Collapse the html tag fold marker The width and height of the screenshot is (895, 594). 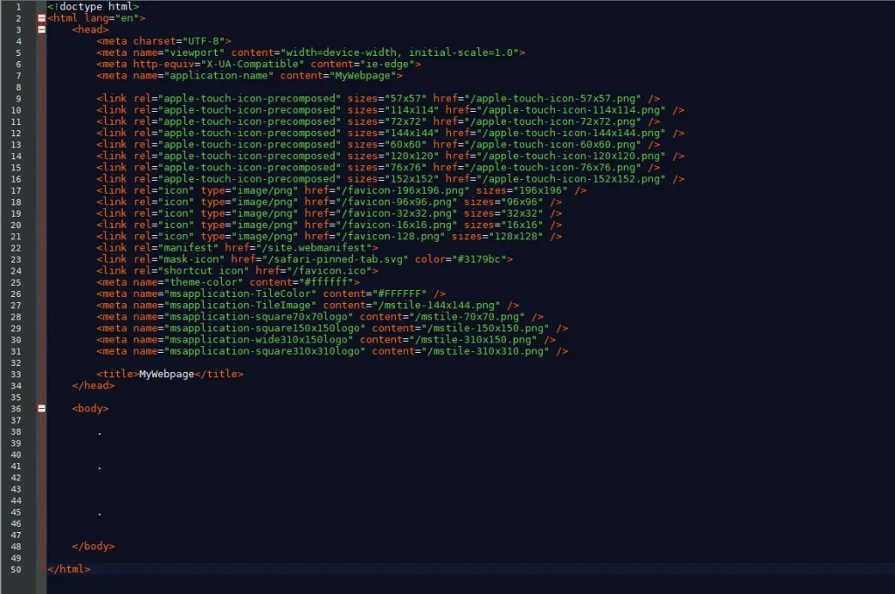click(x=41, y=17)
